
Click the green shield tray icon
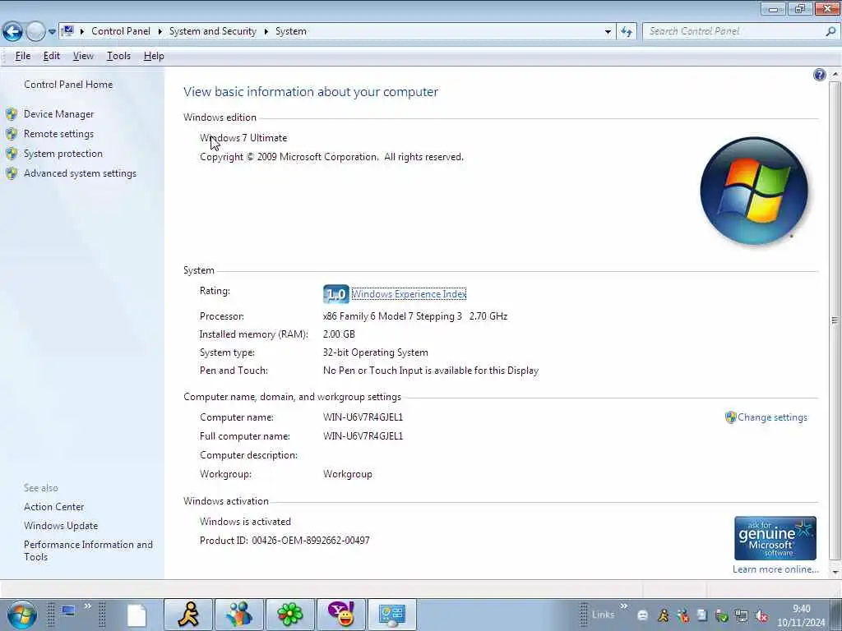(x=722, y=616)
